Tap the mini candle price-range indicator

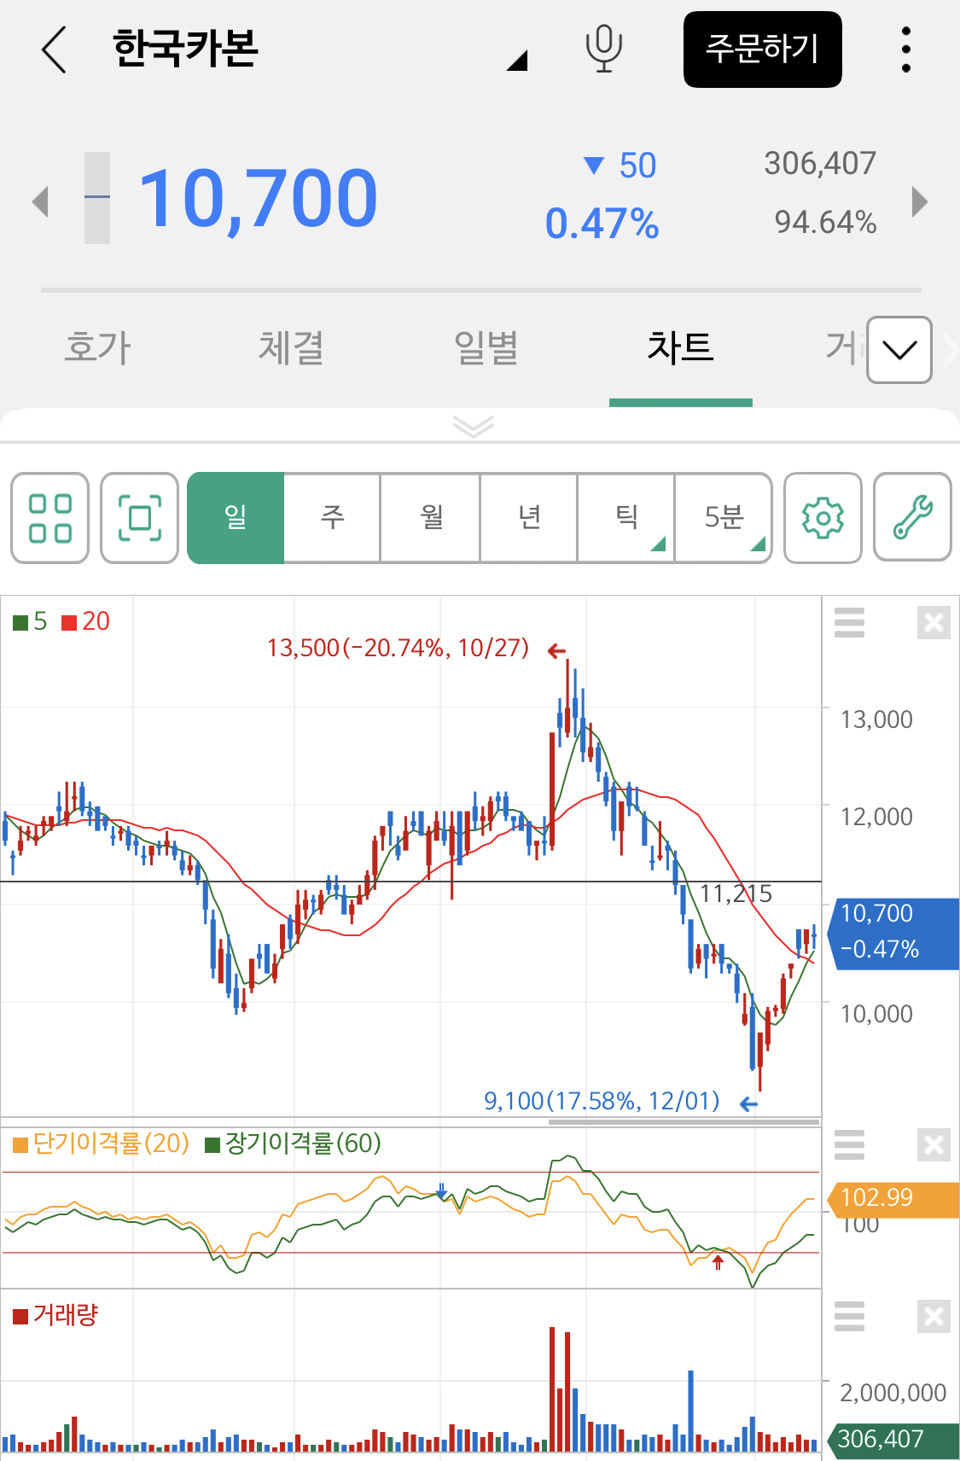pyautogui.click(x=97, y=198)
